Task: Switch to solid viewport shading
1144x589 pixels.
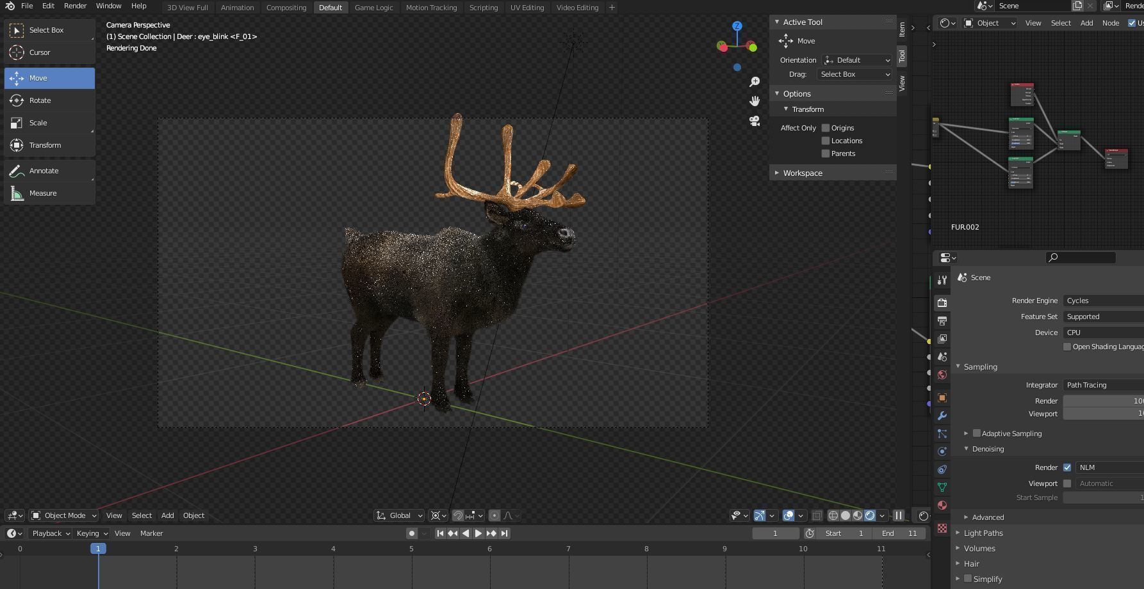Action: pos(846,515)
